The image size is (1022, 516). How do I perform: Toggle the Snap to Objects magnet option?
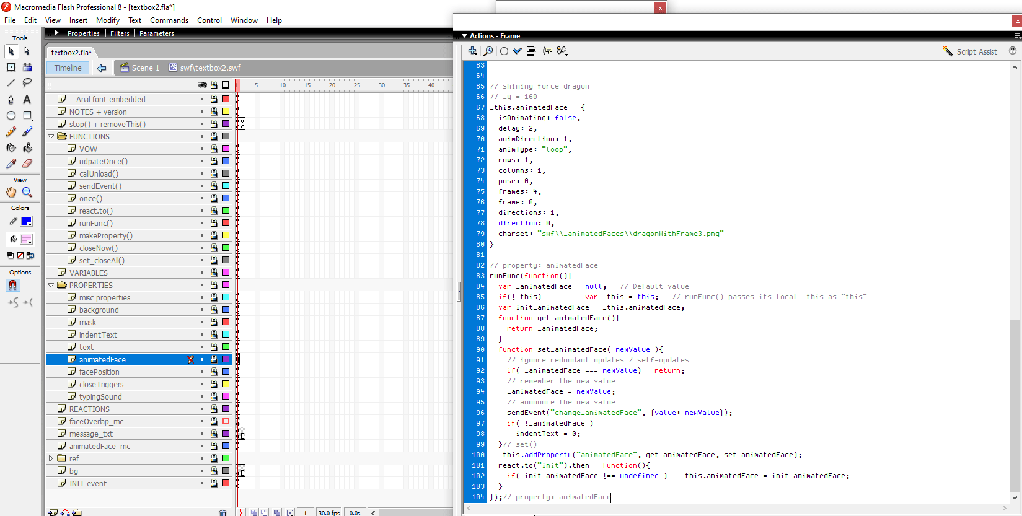tap(12, 285)
